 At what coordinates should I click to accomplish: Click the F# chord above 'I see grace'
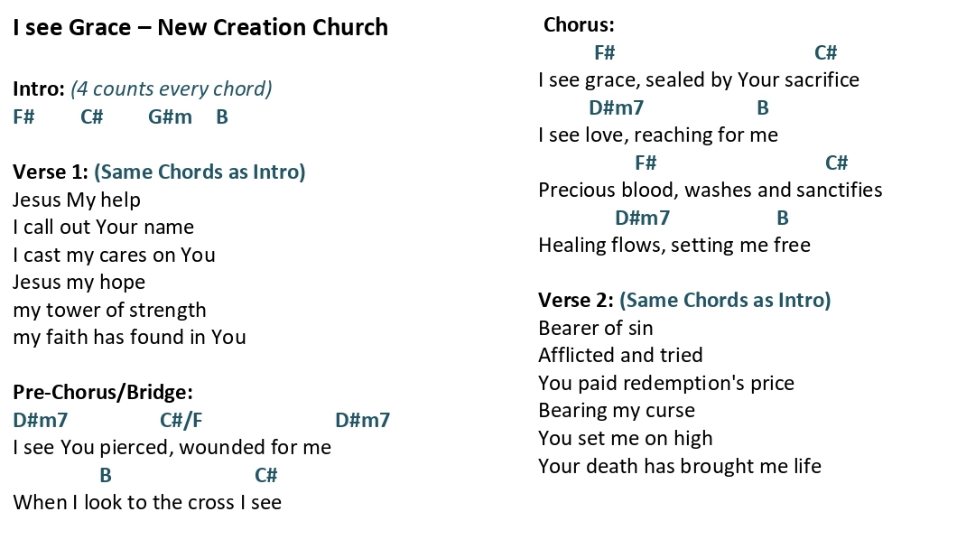[604, 53]
